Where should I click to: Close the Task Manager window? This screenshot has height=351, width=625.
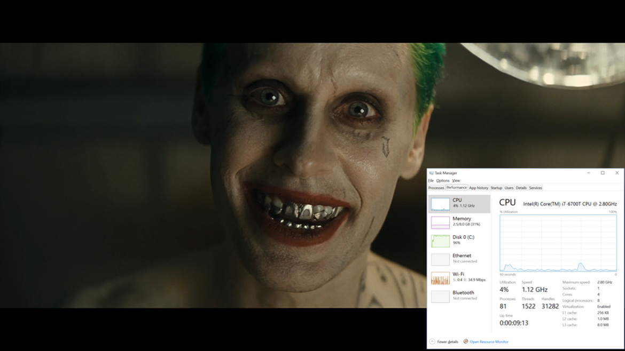(x=617, y=173)
